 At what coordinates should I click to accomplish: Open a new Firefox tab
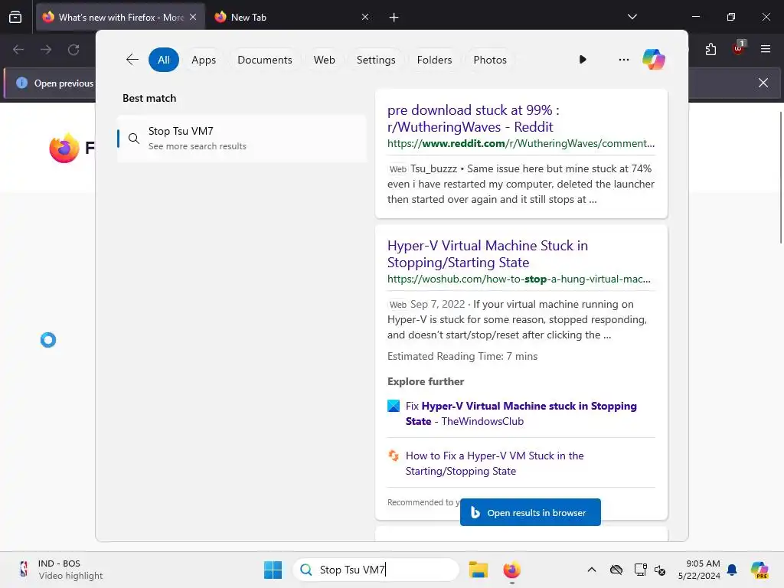tap(394, 18)
